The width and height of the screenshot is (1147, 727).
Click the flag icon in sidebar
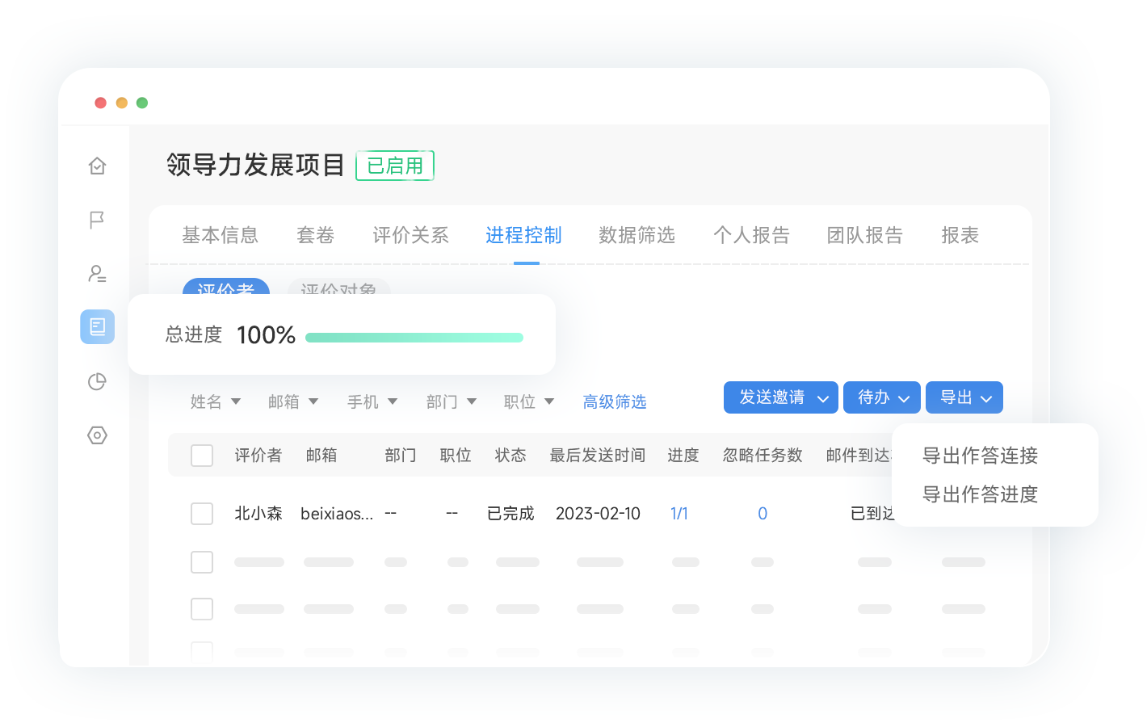(97, 220)
